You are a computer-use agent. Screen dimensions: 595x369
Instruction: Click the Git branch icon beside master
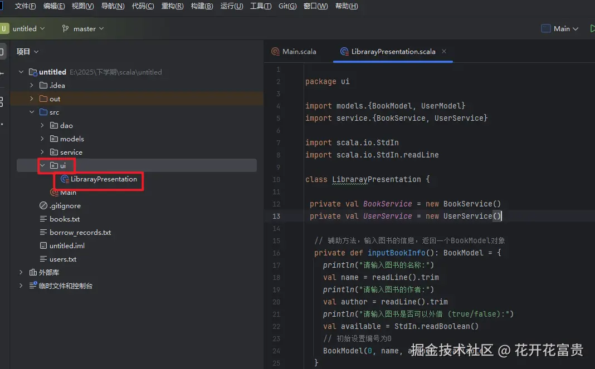coord(65,28)
